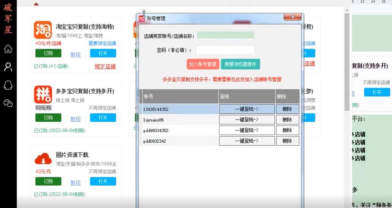The image size is (392, 208).
Task: Click the 图片资源下载 title
Action: tap(72, 155)
